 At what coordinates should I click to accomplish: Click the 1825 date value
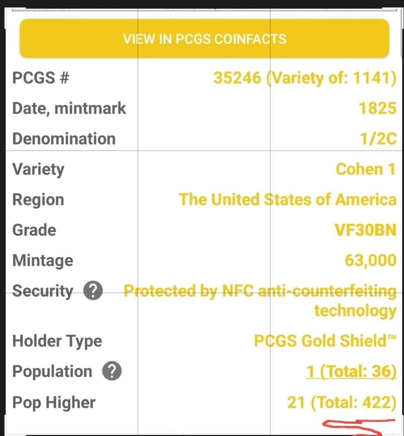378,108
